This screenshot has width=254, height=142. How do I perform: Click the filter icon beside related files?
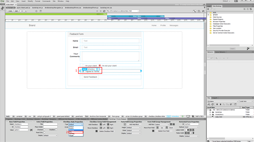205,7
